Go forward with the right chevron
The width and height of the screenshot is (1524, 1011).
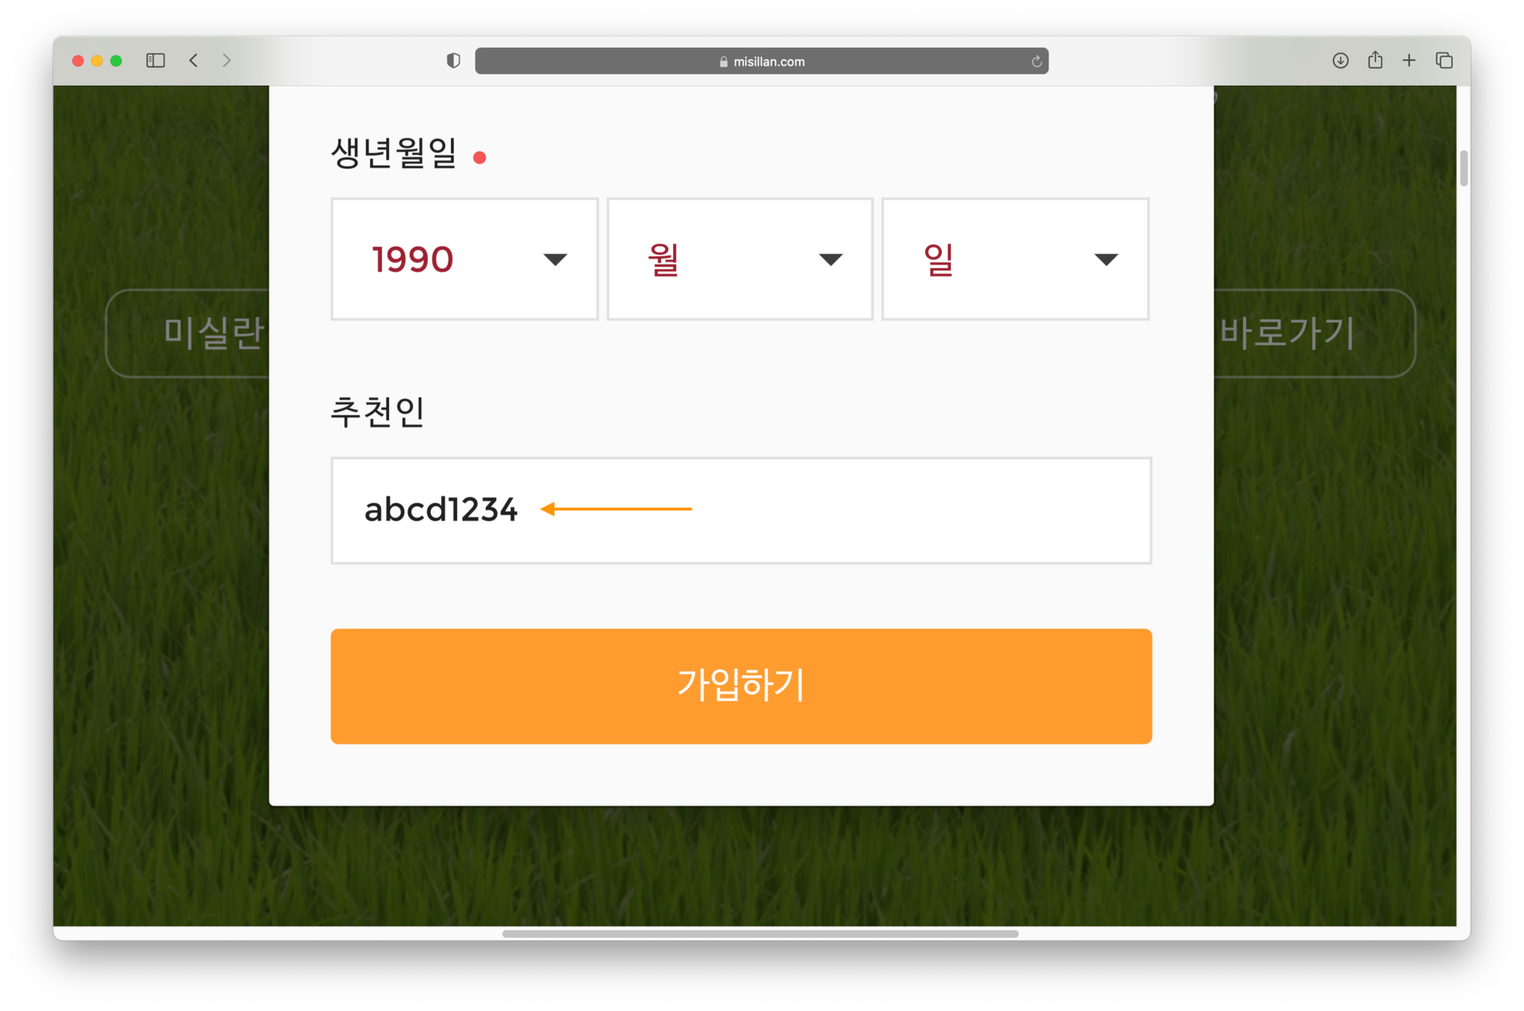point(227,60)
